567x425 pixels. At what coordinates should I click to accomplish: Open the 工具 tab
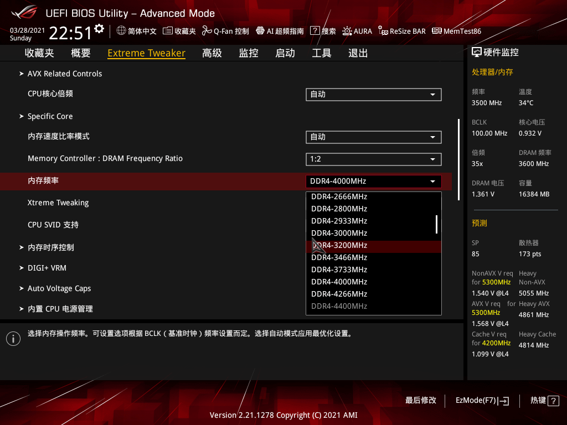(322, 53)
